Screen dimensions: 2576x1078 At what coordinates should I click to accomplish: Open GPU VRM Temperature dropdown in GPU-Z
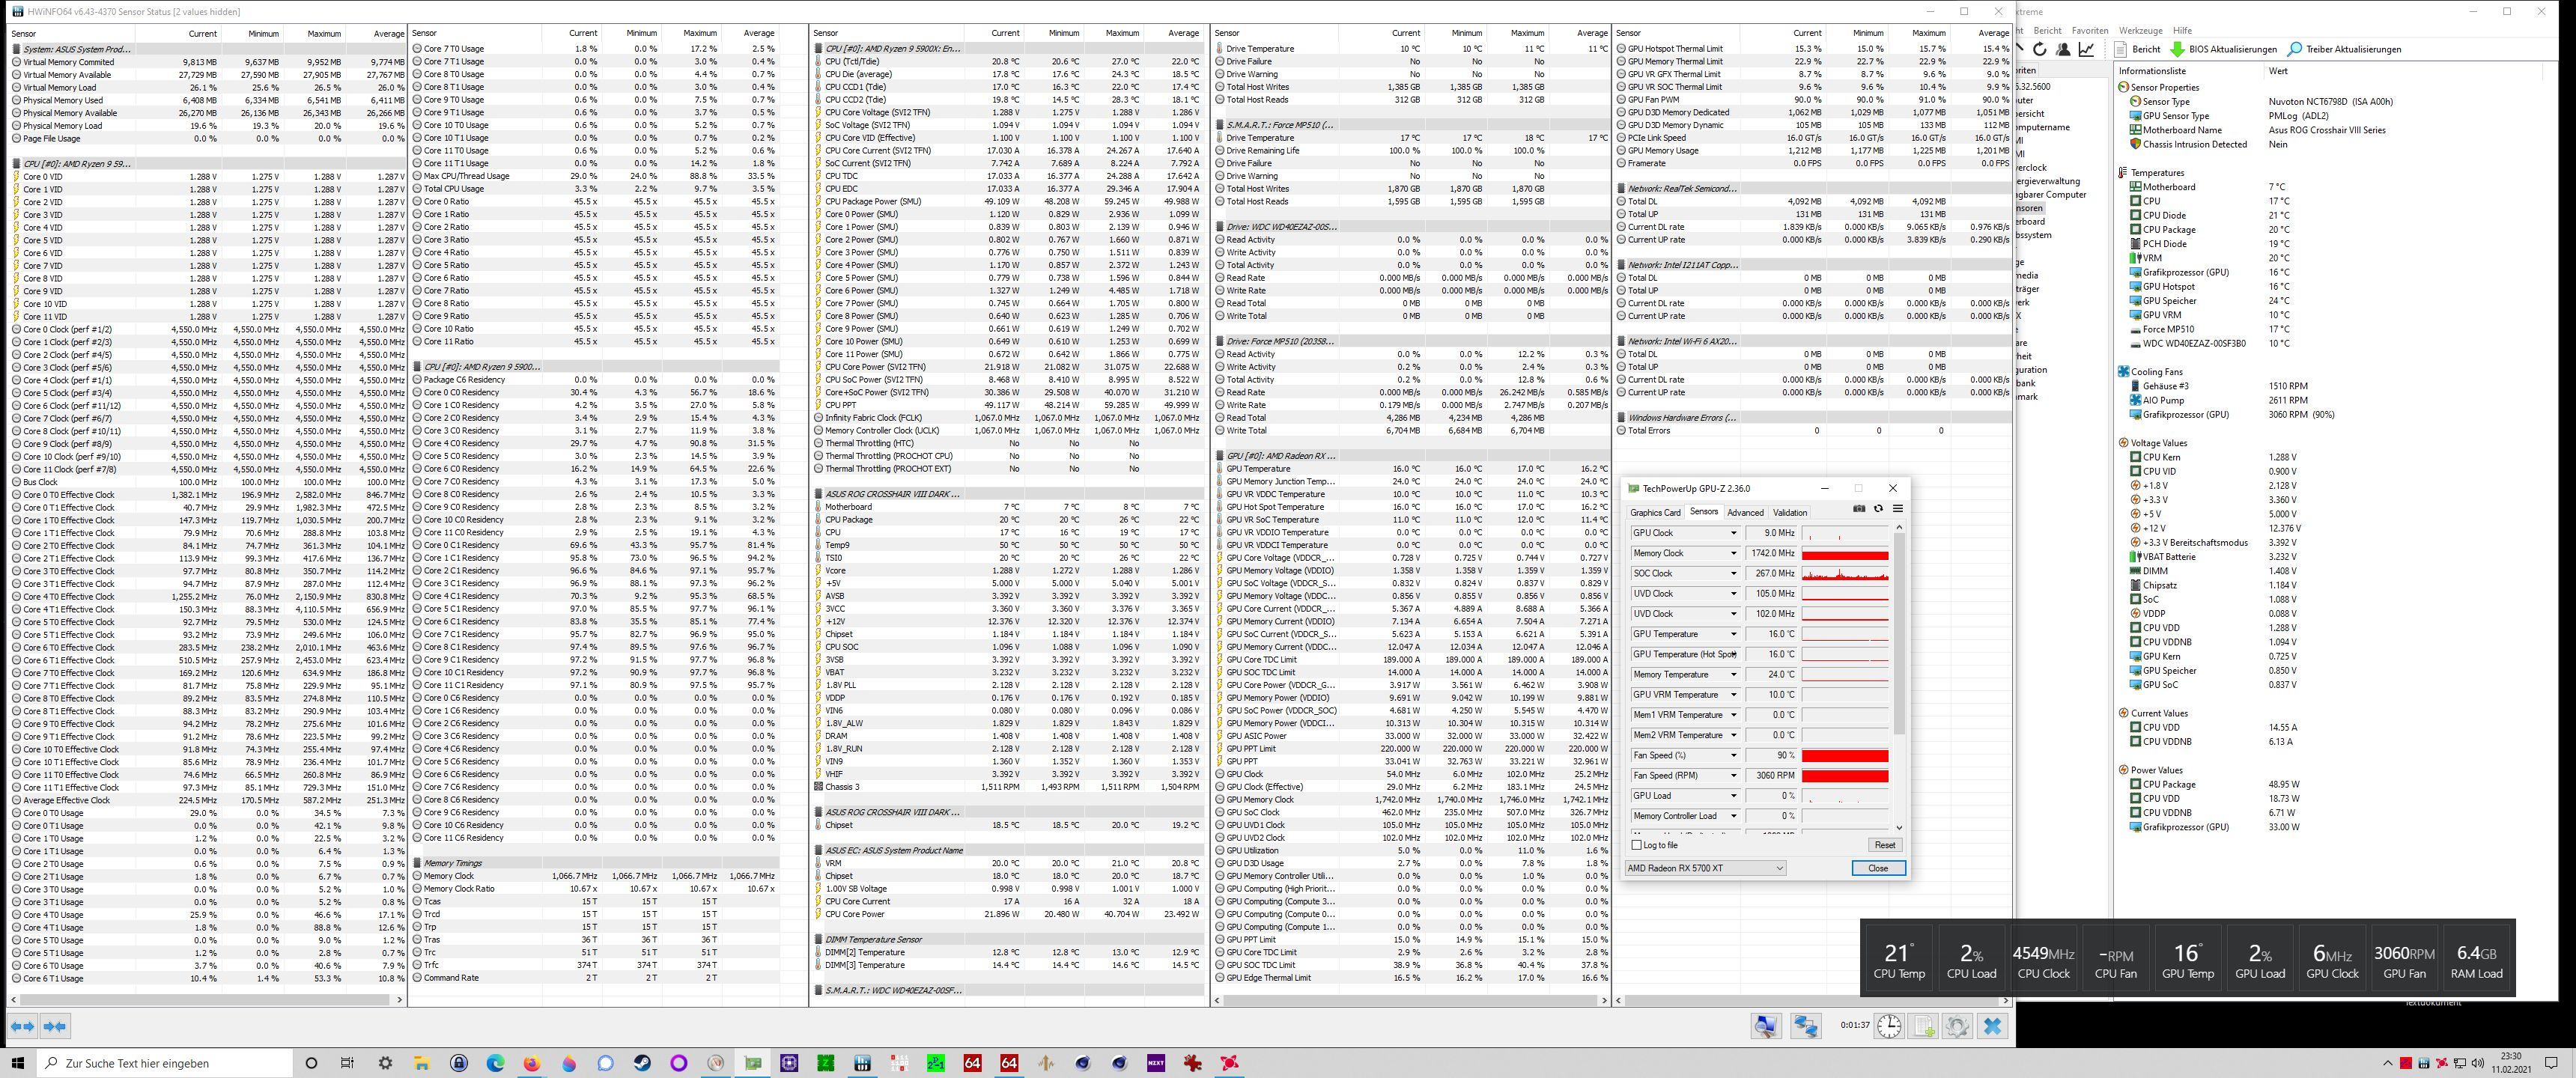tap(1733, 694)
